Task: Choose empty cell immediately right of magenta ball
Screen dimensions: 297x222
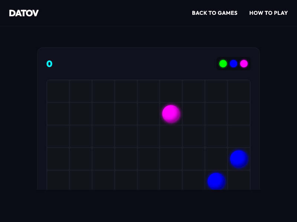Action: [193, 114]
